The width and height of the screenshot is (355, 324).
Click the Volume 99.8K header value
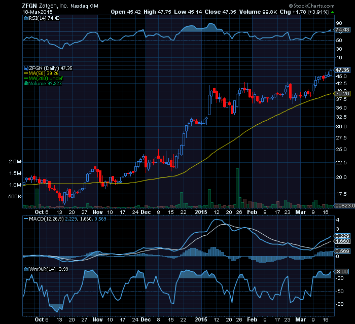point(258,12)
